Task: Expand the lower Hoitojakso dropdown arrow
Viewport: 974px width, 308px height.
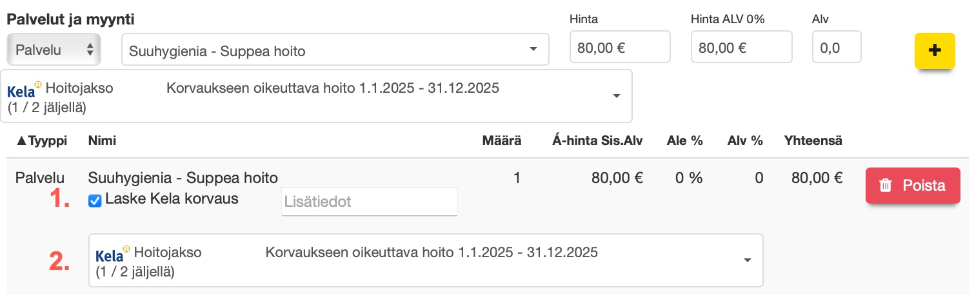Action: coord(747,260)
